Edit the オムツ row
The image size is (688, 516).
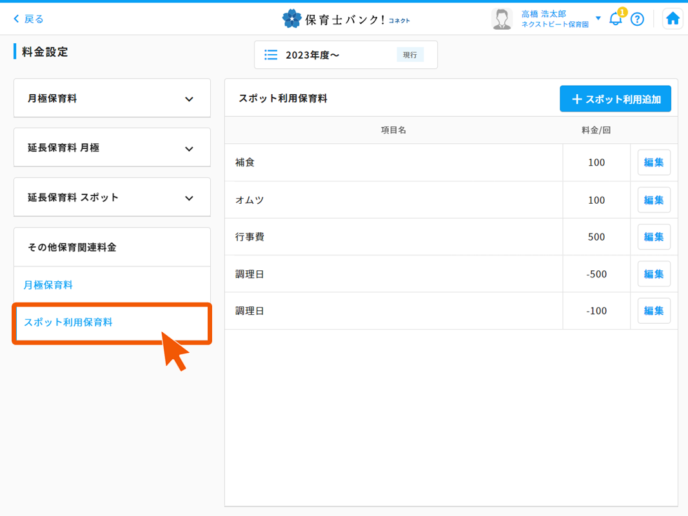coord(654,200)
